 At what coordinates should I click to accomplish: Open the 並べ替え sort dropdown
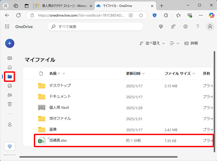coord(152,43)
